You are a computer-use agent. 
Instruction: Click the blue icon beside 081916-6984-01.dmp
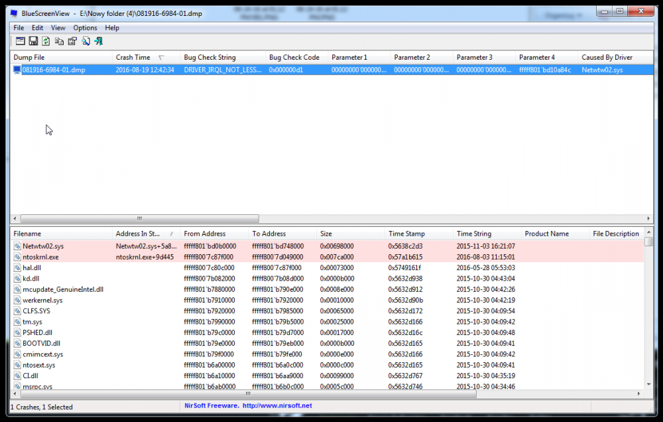[17, 70]
